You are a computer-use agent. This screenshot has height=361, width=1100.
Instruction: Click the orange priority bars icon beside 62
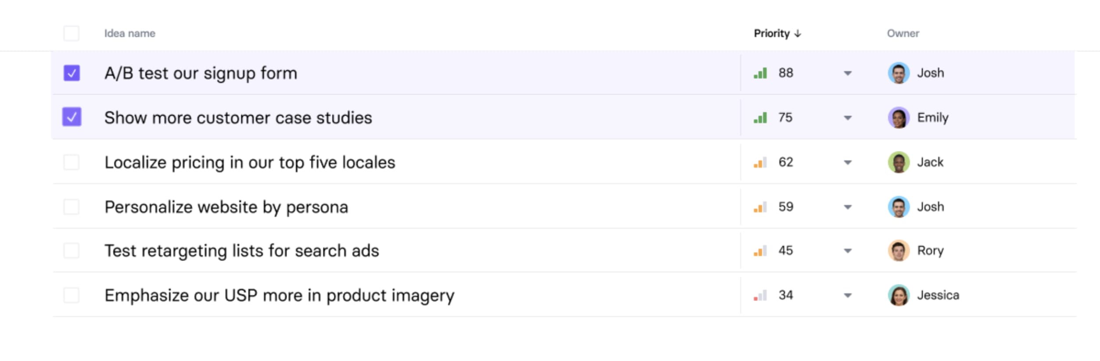(760, 163)
